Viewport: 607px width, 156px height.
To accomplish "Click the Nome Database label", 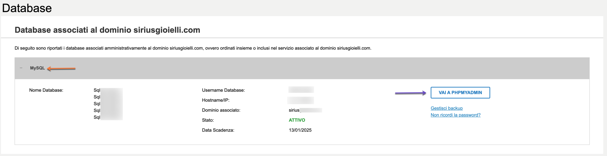I will pyautogui.click(x=46, y=90).
